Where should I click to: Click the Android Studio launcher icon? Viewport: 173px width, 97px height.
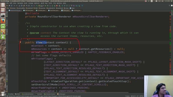click(x=3, y=26)
